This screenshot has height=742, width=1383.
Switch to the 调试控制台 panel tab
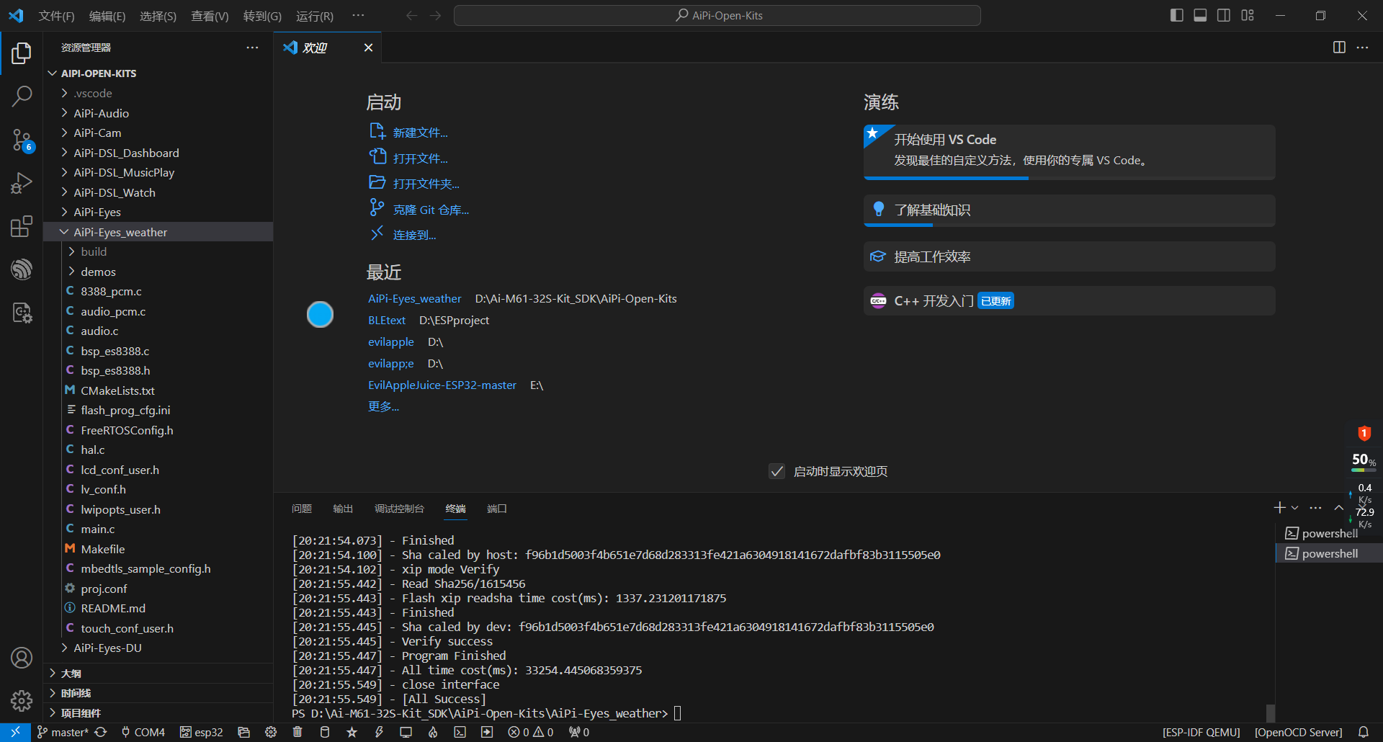pyautogui.click(x=399, y=509)
